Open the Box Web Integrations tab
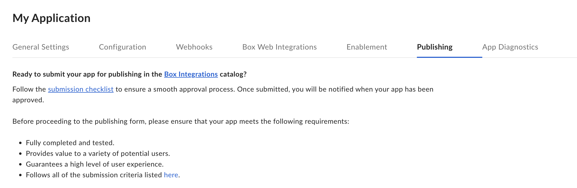Viewport: 577px width, 188px height. [x=279, y=47]
